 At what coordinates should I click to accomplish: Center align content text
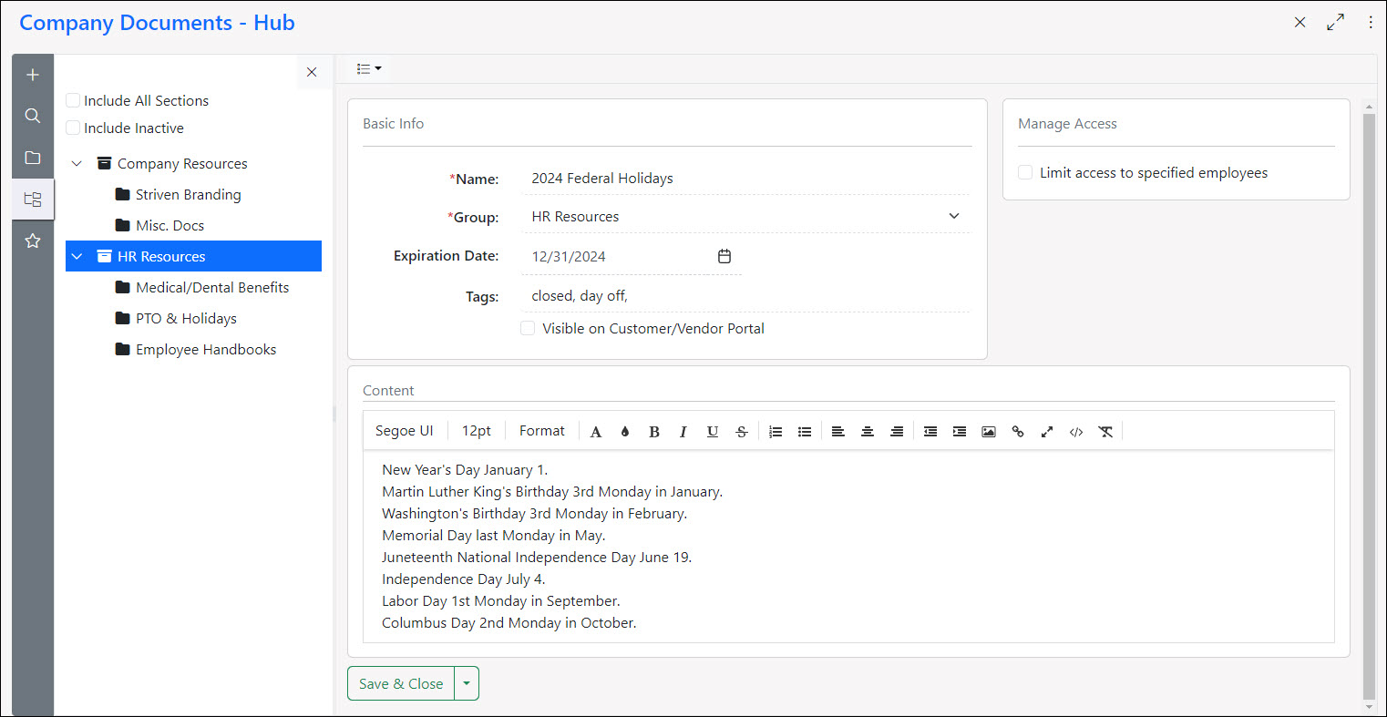click(x=868, y=432)
